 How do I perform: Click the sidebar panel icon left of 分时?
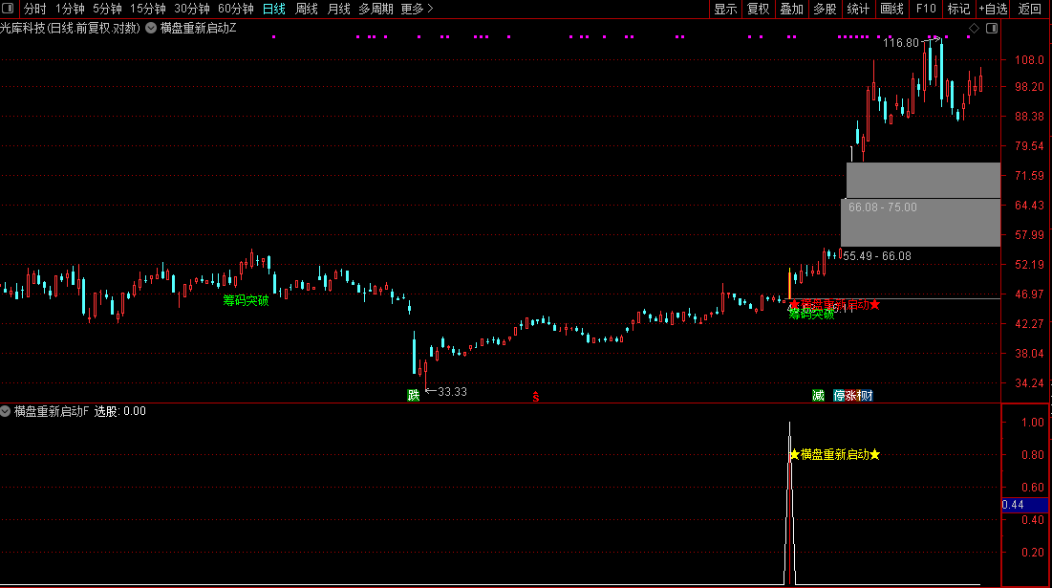(x=8, y=9)
